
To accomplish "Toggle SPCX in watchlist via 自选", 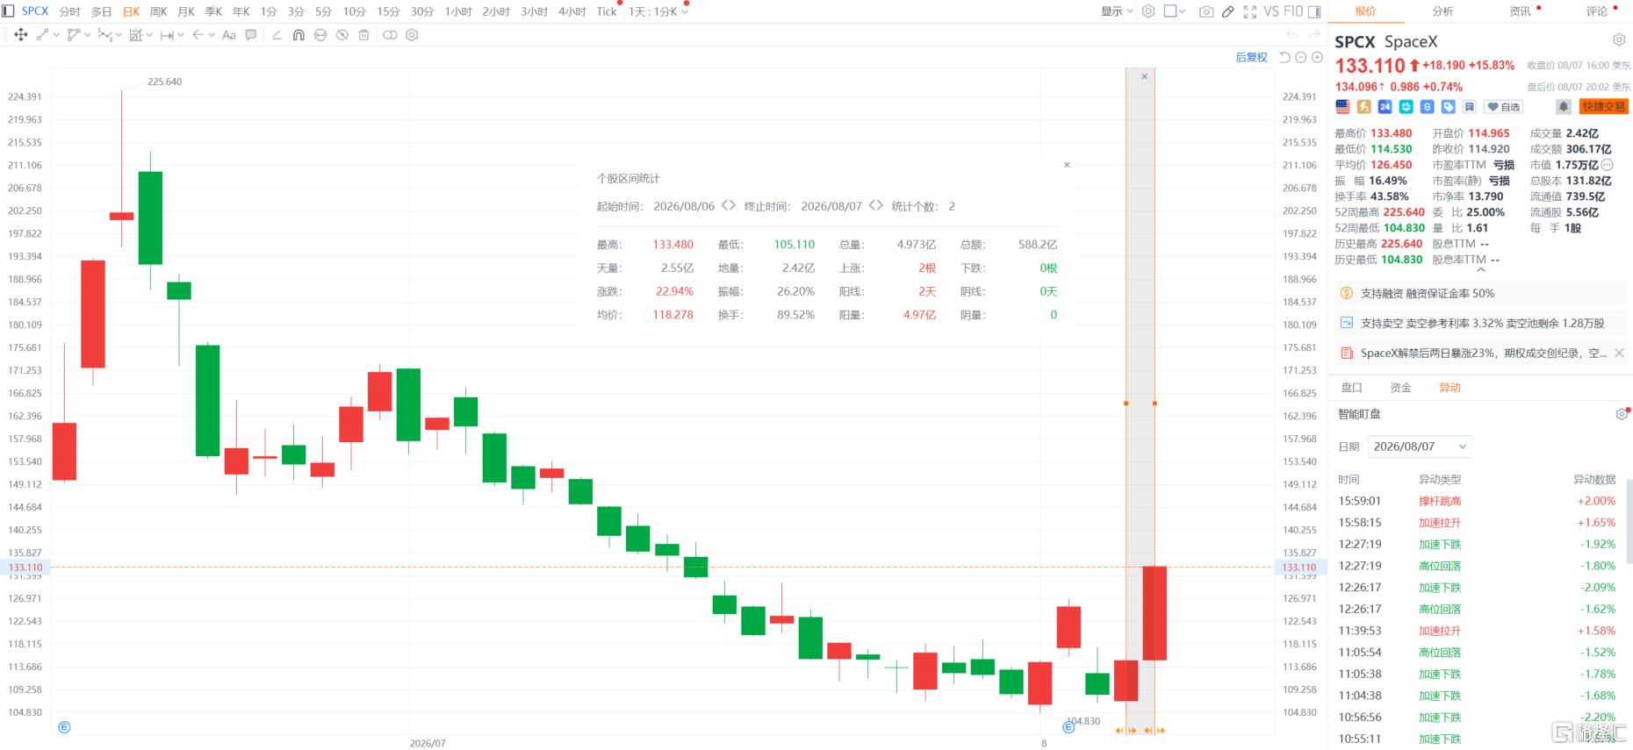I will click(1504, 107).
